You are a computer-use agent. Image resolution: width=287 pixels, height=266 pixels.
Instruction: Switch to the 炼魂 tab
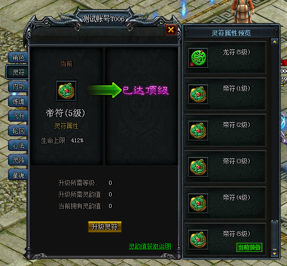18,101
